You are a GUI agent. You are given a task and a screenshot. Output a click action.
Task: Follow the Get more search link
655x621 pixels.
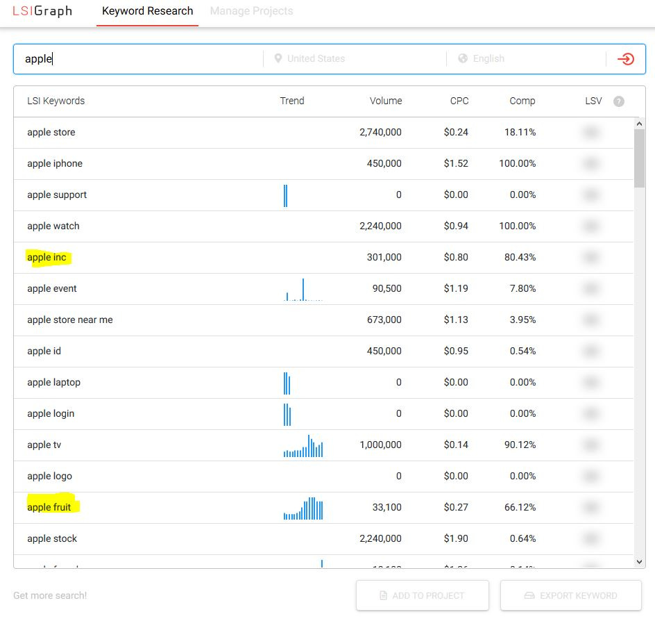coord(50,595)
